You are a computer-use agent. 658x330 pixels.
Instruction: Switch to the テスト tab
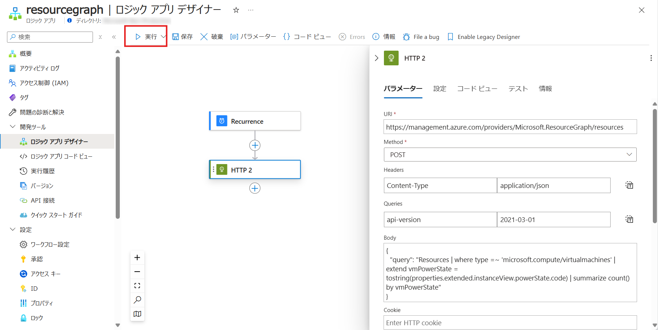pos(518,88)
